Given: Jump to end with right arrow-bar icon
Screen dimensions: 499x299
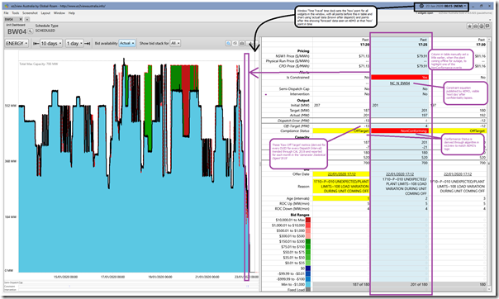Looking at the screenshot, I should (88, 43).
